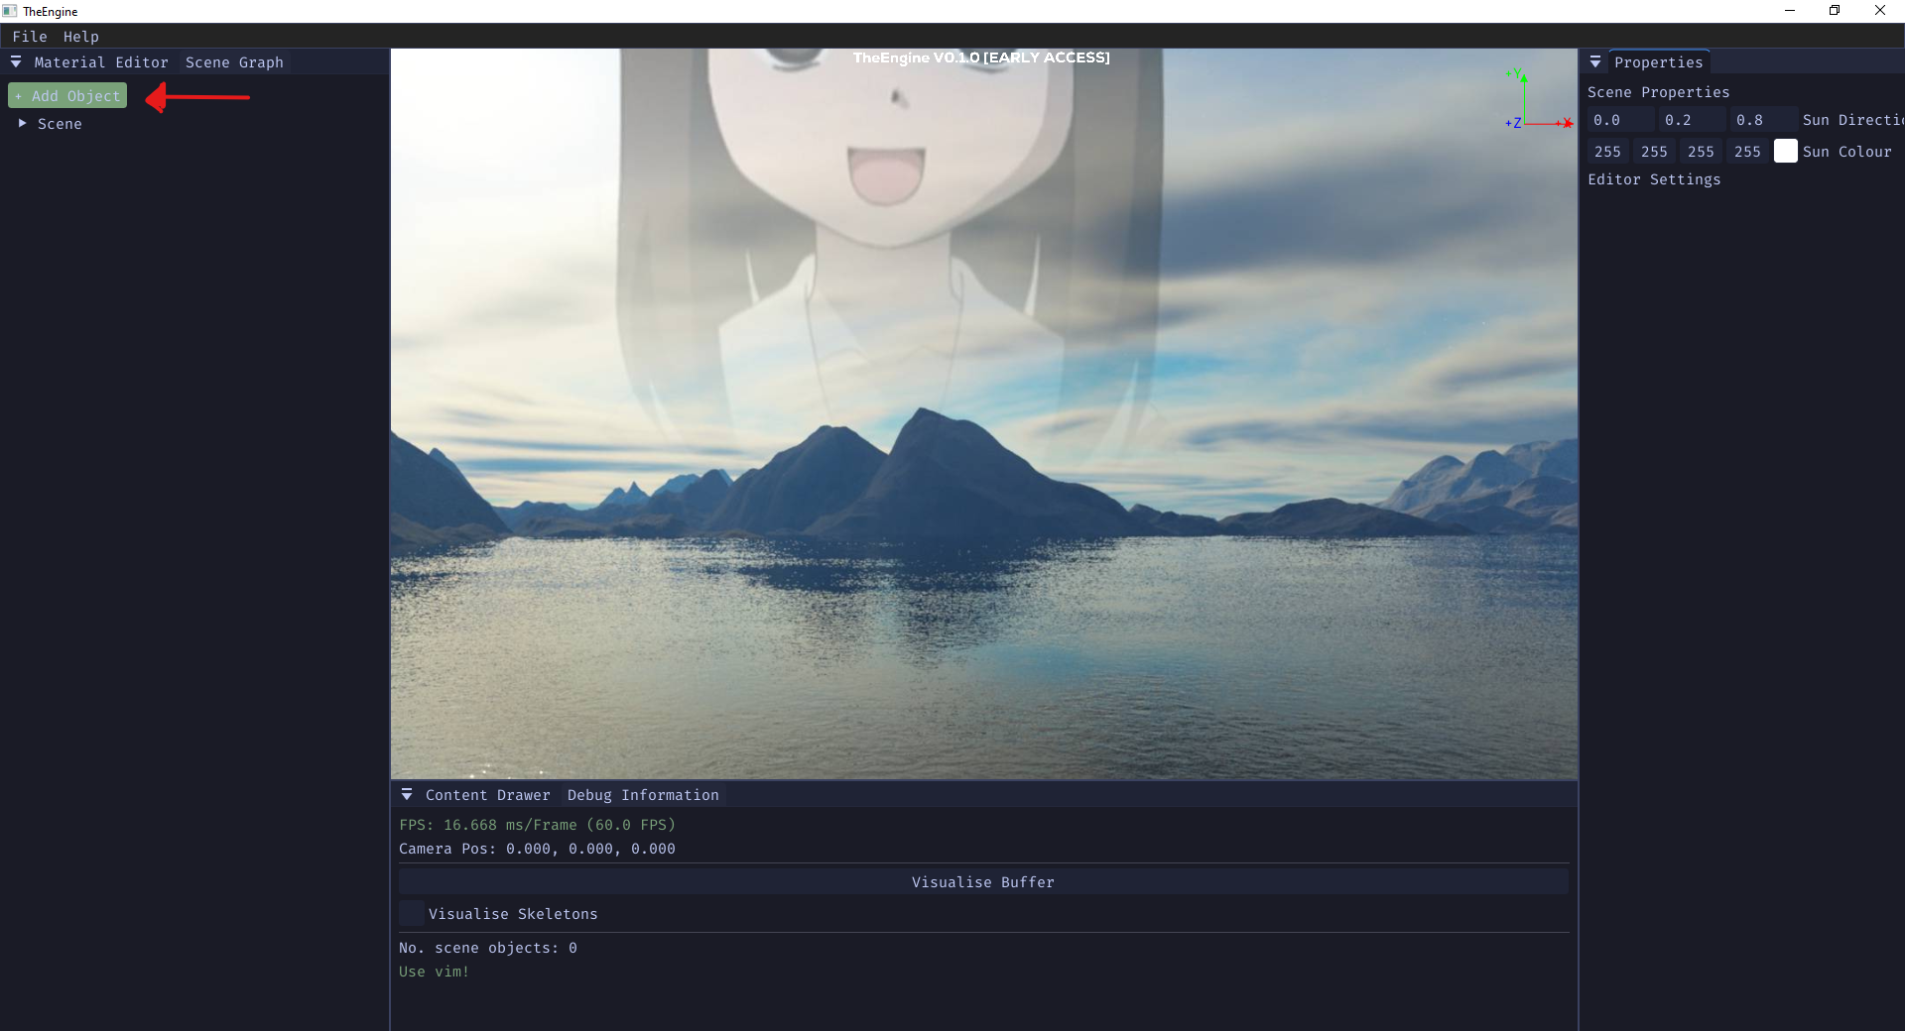Enable the Visualise Skeletons checkbox

point(412,914)
